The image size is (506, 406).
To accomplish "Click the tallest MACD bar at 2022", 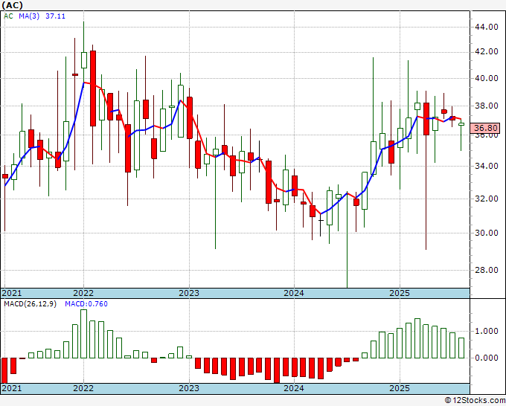I will pyautogui.click(x=83, y=334).
